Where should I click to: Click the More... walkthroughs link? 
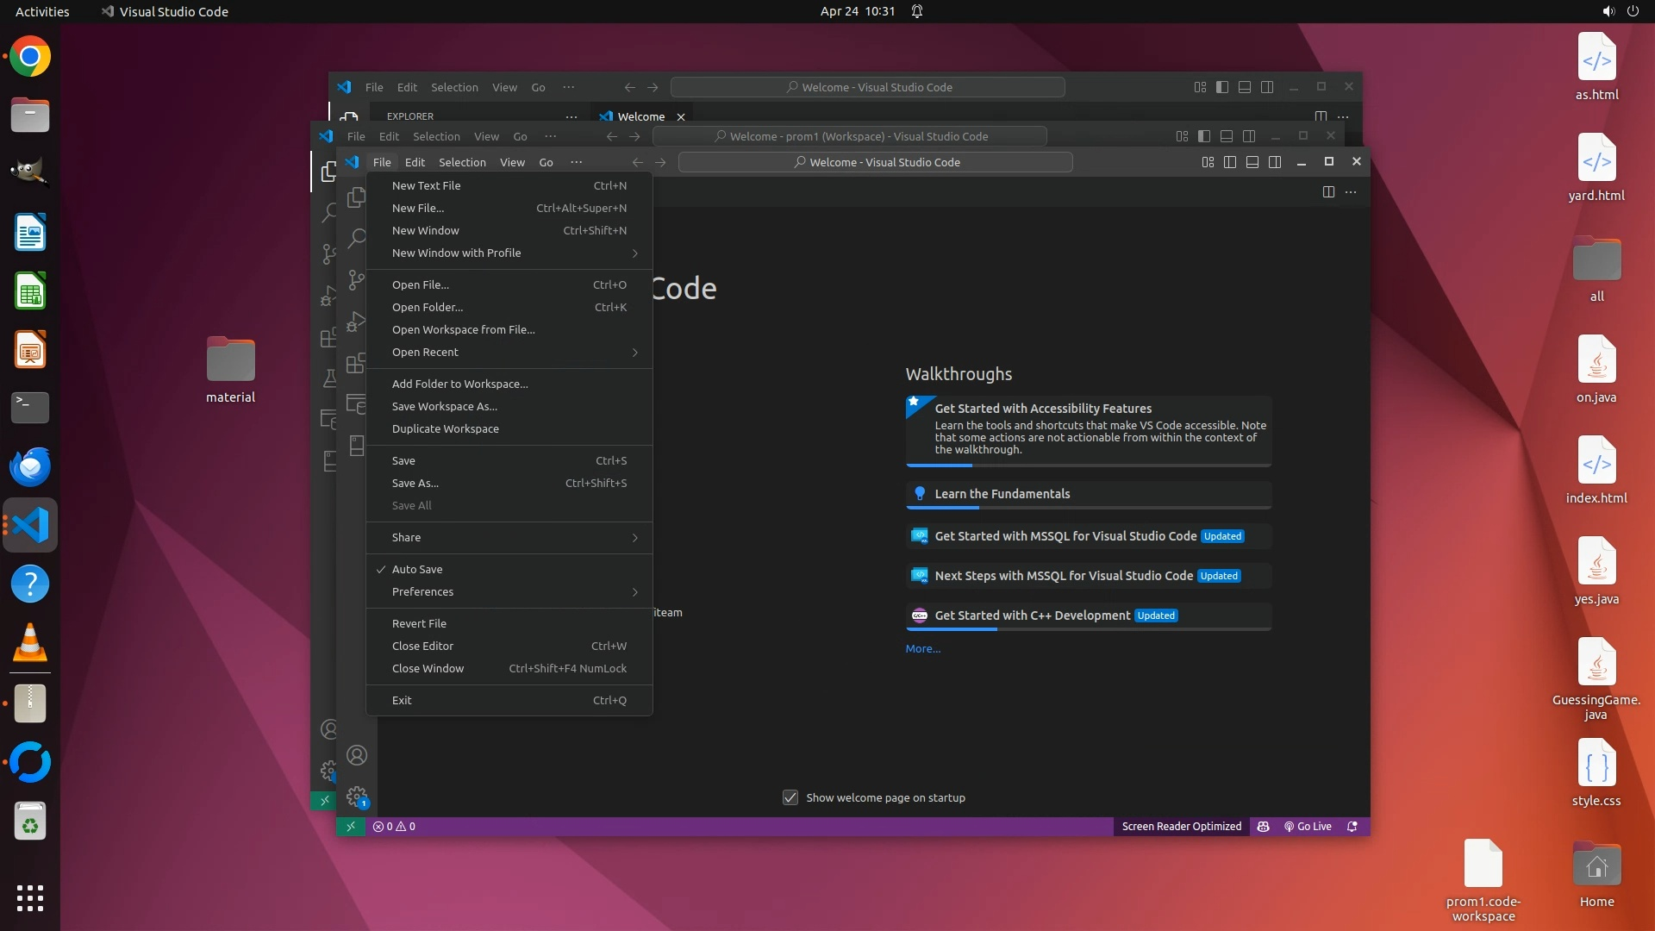coord(922,649)
